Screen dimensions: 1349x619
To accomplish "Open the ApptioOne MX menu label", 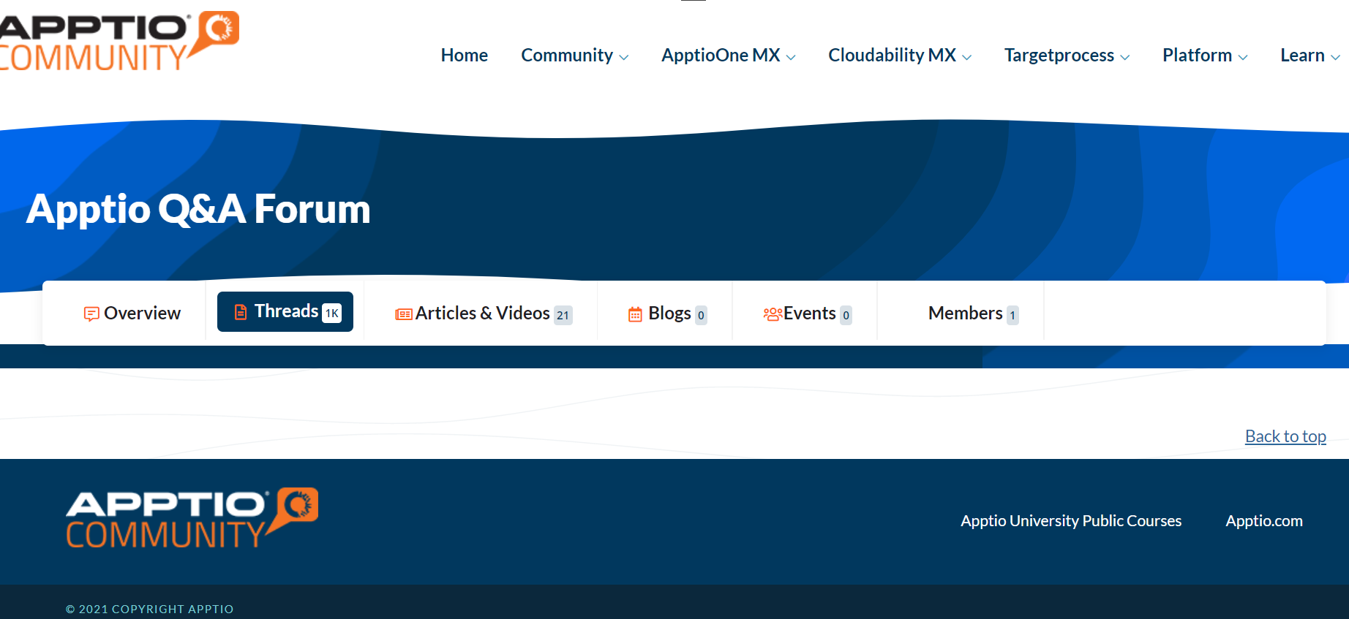I will pos(721,55).
